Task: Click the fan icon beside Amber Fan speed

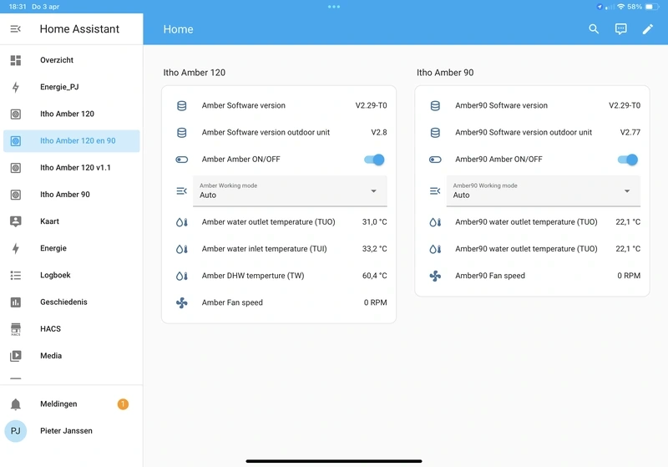Action: (181, 302)
